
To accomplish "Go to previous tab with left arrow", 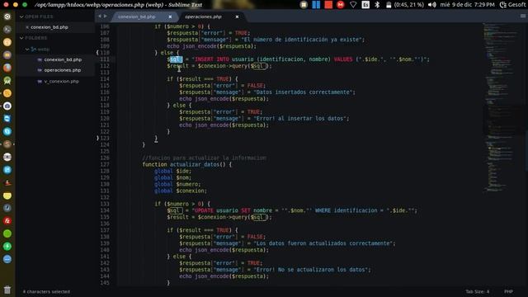I will point(100,16).
